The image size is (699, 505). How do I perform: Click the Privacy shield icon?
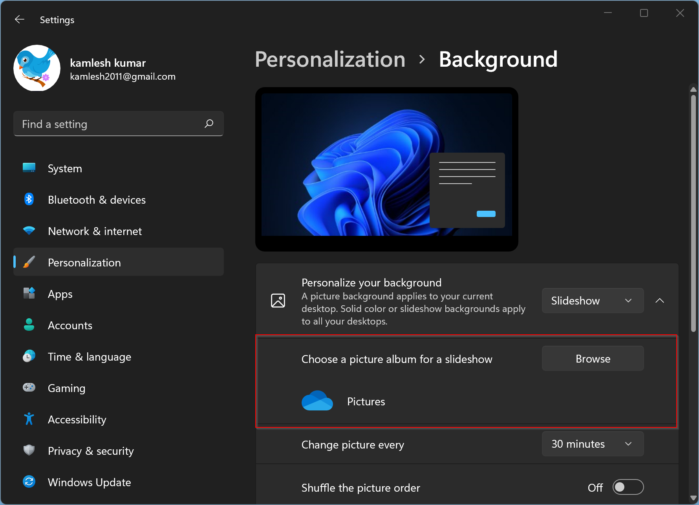[x=29, y=450]
